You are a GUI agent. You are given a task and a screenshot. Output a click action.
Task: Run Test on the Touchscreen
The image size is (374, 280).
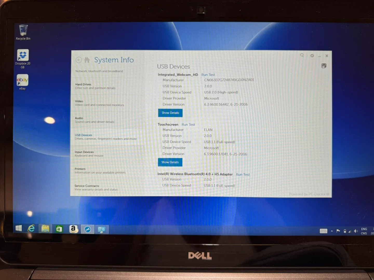tap(188, 124)
